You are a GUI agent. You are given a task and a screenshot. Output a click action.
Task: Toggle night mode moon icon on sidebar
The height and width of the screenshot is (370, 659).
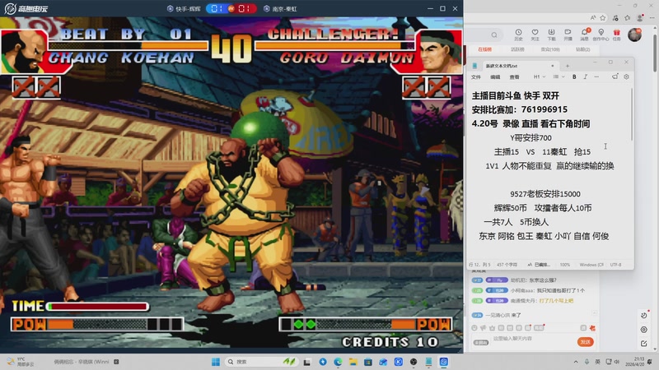pos(644,315)
